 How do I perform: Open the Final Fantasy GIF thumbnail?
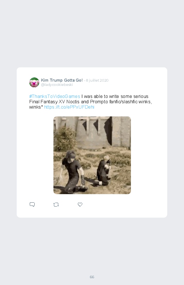92,155
